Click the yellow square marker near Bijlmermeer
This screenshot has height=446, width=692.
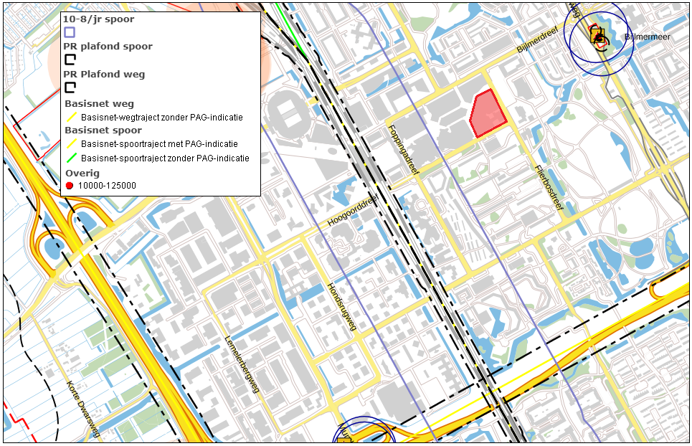tap(597, 35)
